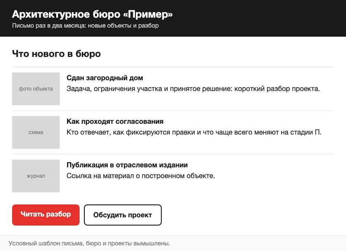346x251 pixels.
Task: Open the «схема» image placeholder
Action: tap(36, 132)
